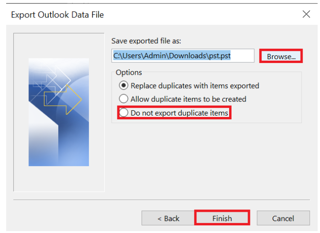This screenshot has height=233, width=320.
Task: Click the Save exported file as label
Action: [146, 41]
